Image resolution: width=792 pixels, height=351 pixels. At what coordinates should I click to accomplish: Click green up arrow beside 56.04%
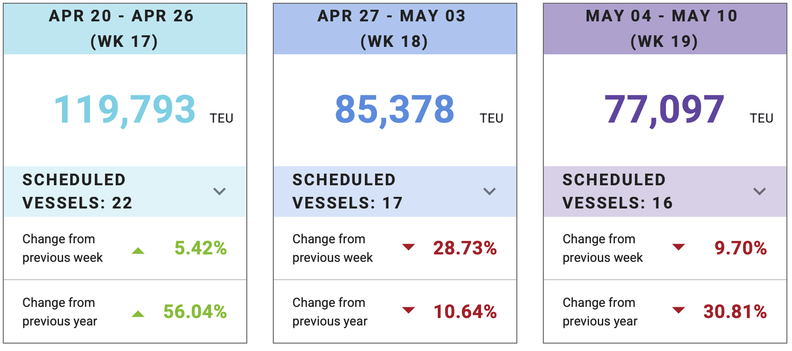[x=138, y=314]
